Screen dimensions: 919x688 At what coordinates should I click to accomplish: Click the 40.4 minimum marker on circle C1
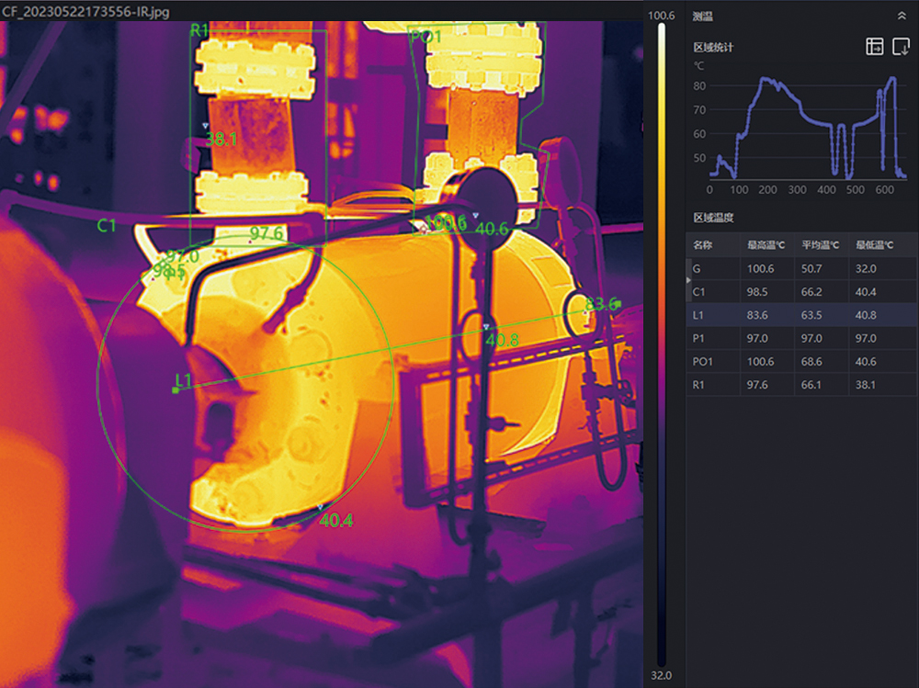[320, 508]
